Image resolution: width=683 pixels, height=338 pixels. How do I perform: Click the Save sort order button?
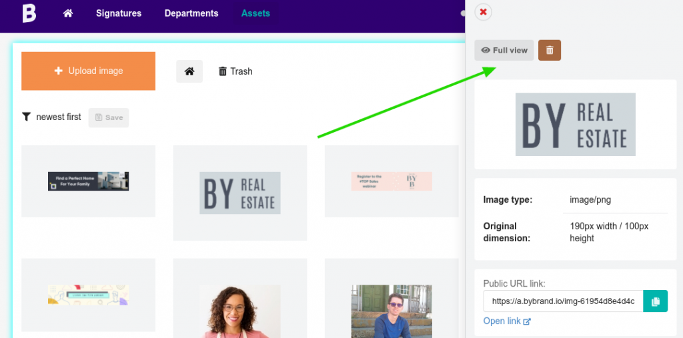pyautogui.click(x=109, y=118)
